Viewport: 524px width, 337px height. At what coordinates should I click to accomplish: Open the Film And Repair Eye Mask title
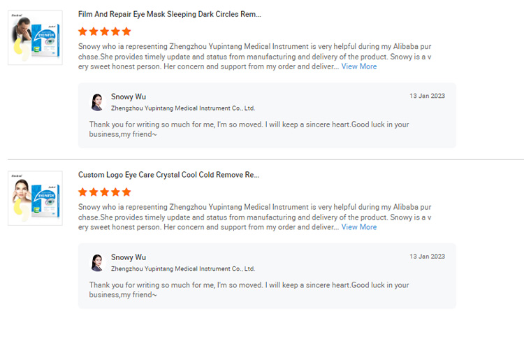click(169, 14)
